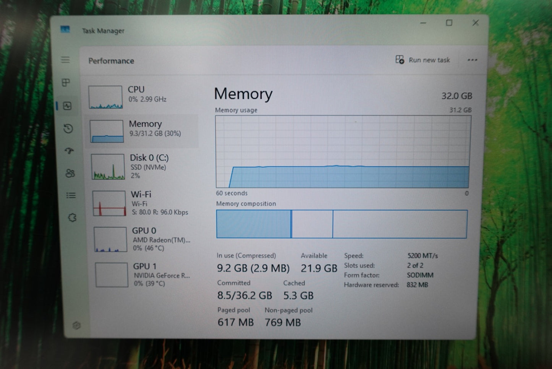Screen dimensions: 552x369
Task: Open Task Manager settings gear
Action: (x=76, y=325)
